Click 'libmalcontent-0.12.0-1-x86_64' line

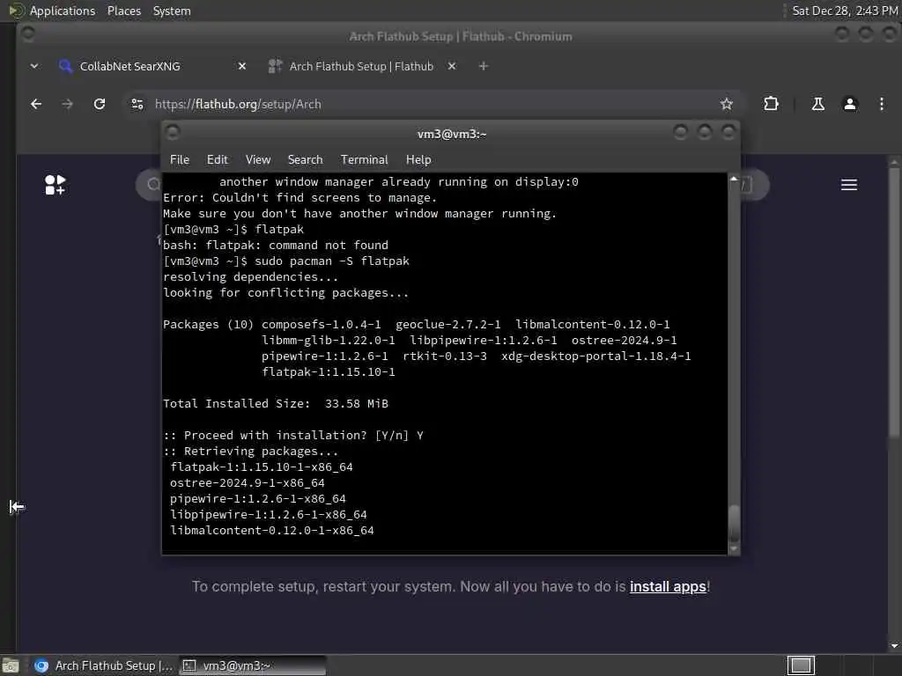click(x=272, y=530)
